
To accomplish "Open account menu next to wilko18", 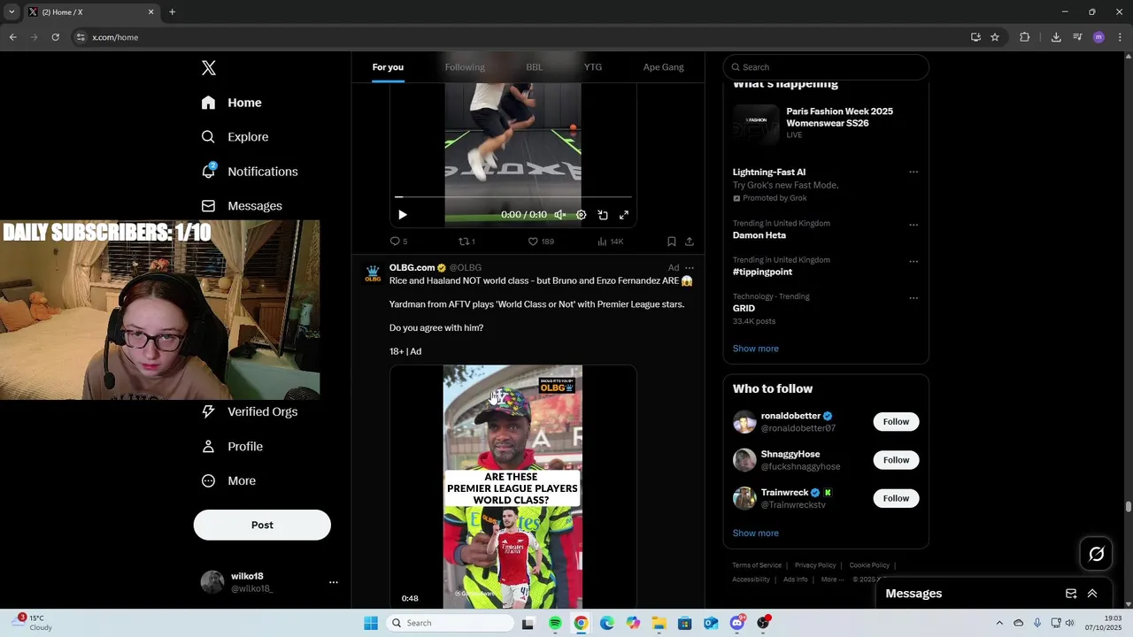I will pos(334,582).
